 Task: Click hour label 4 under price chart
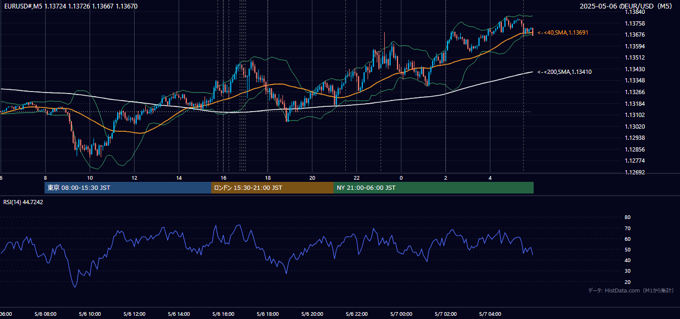click(x=490, y=178)
